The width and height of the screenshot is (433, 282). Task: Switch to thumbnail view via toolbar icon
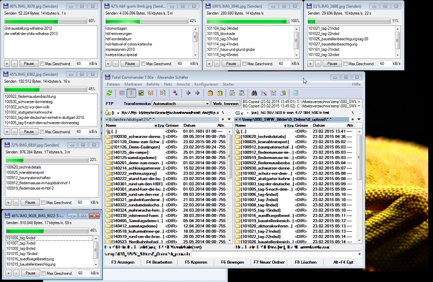pos(142,93)
